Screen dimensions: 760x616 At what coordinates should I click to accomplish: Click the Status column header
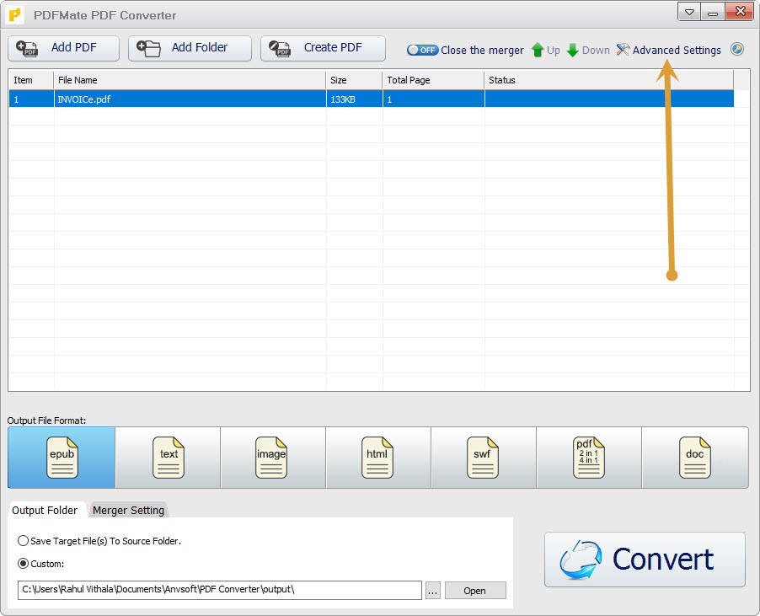point(609,80)
